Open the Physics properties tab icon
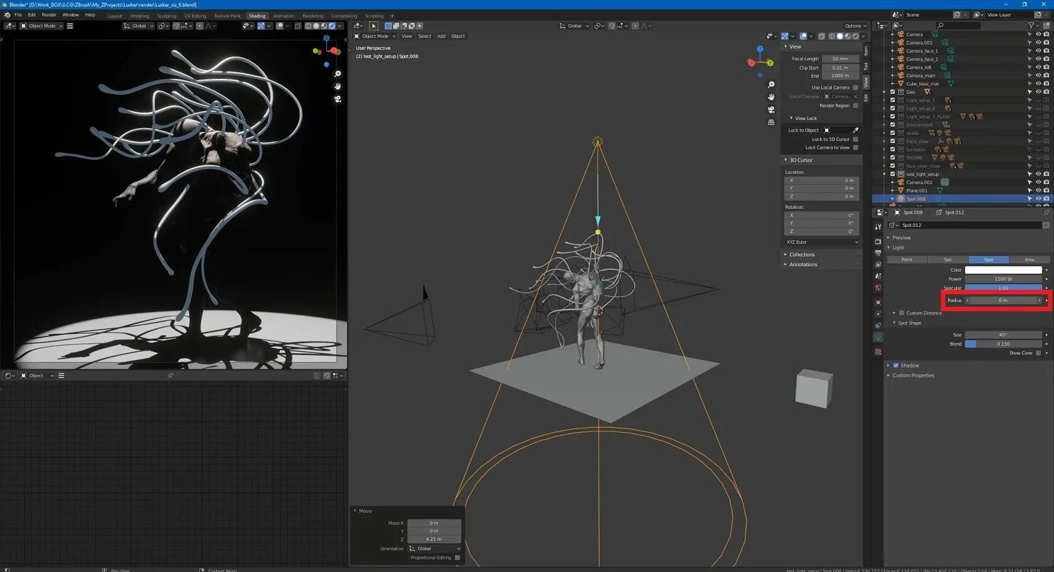Screen dimensions: 1054x572 (x=878, y=314)
